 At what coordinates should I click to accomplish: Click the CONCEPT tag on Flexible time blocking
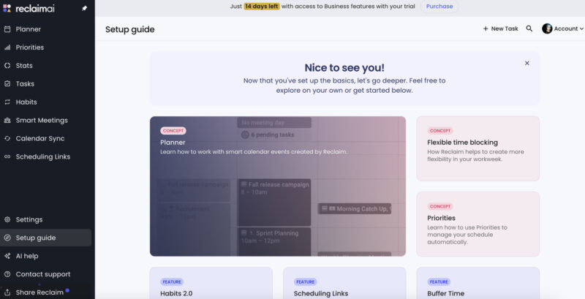pyautogui.click(x=440, y=131)
